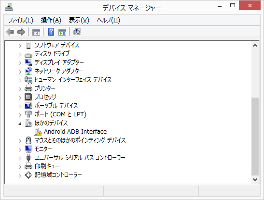
Task: Expand the ネットワーク アダプター node
Action: (20, 72)
